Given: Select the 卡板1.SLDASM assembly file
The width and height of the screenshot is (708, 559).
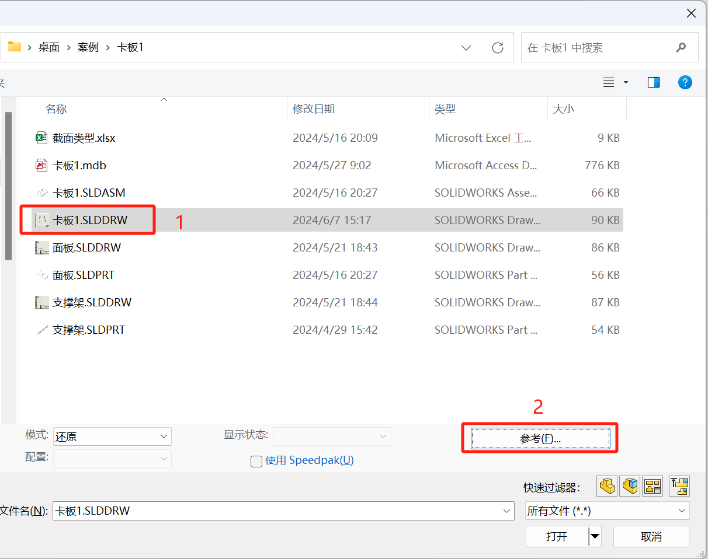Looking at the screenshot, I should (89, 193).
